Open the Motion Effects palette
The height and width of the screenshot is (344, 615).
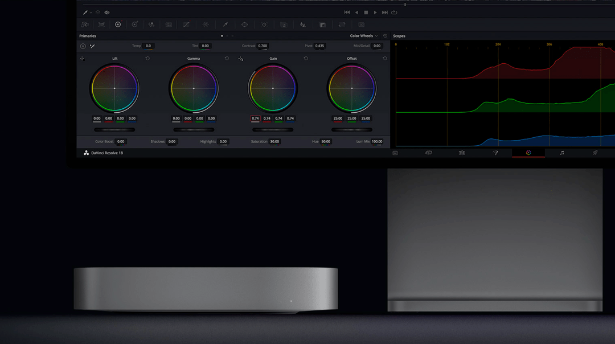(x=169, y=24)
